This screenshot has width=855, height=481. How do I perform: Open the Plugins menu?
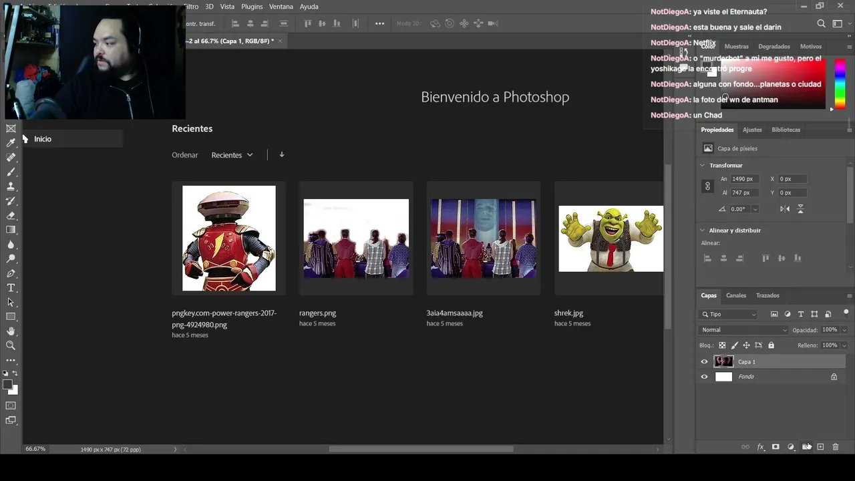click(252, 7)
